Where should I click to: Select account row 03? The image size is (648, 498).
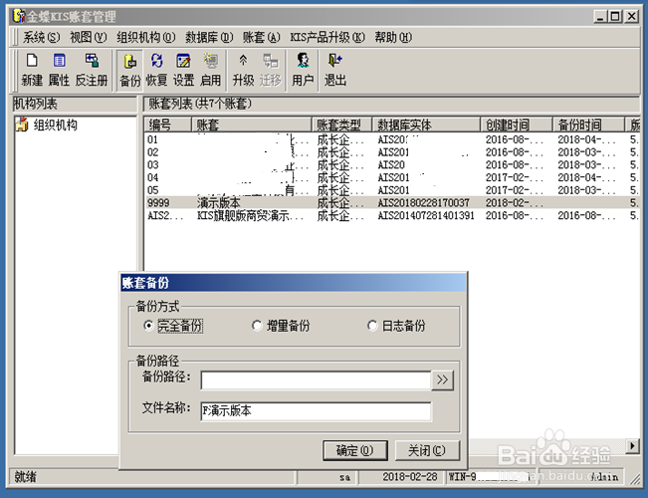click(x=392, y=164)
